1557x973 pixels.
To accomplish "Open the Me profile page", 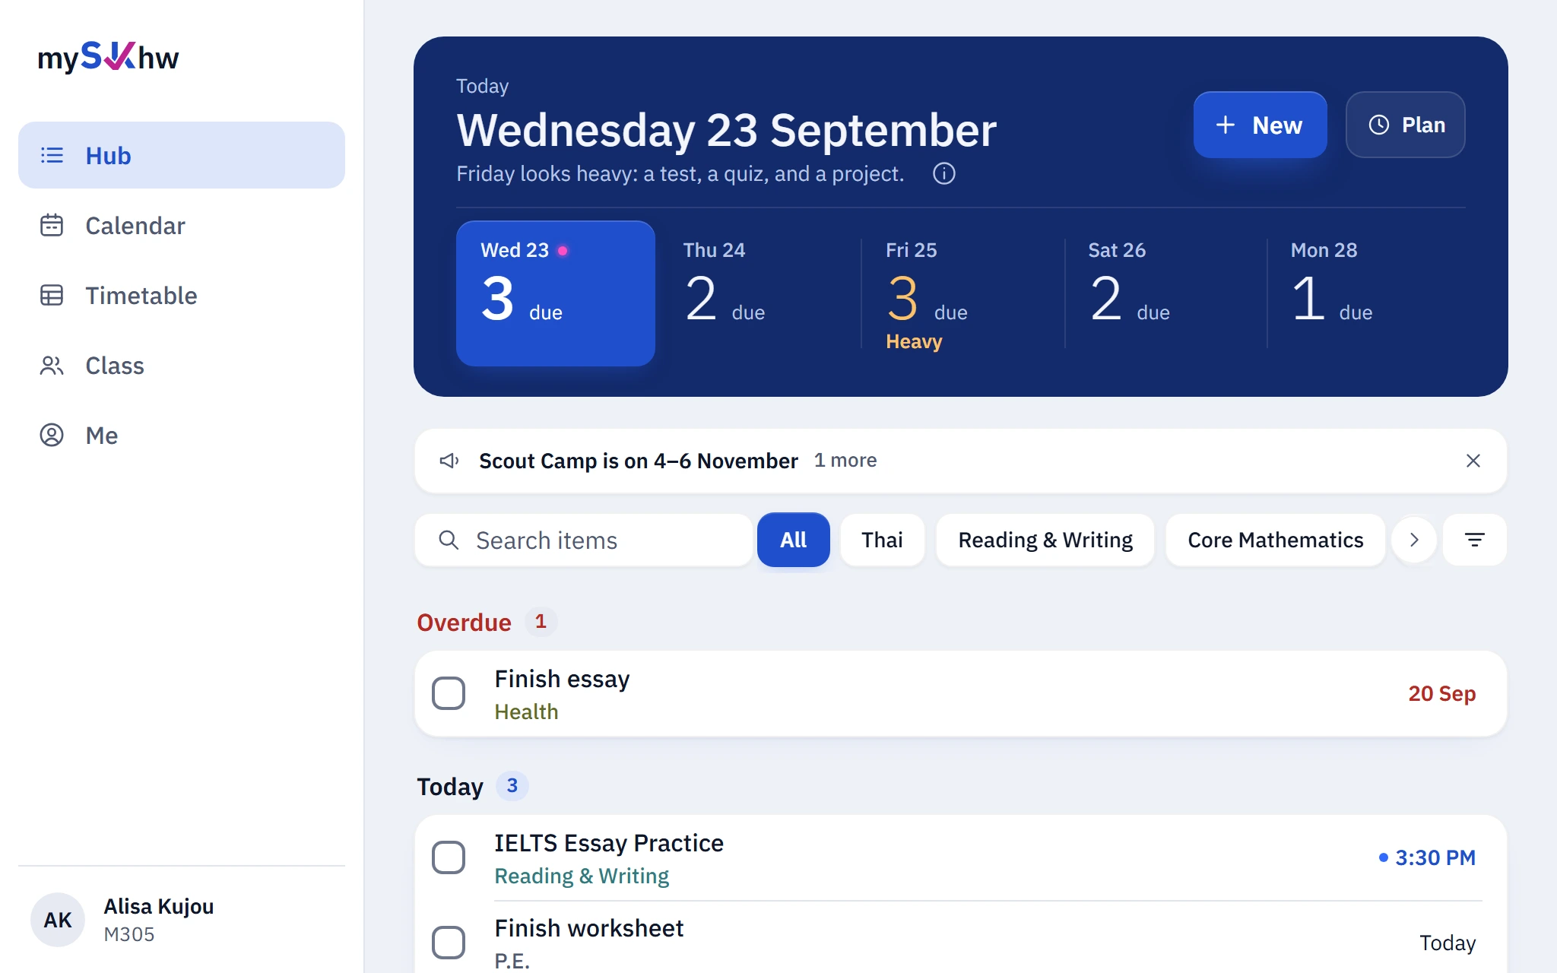I will click(181, 436).
